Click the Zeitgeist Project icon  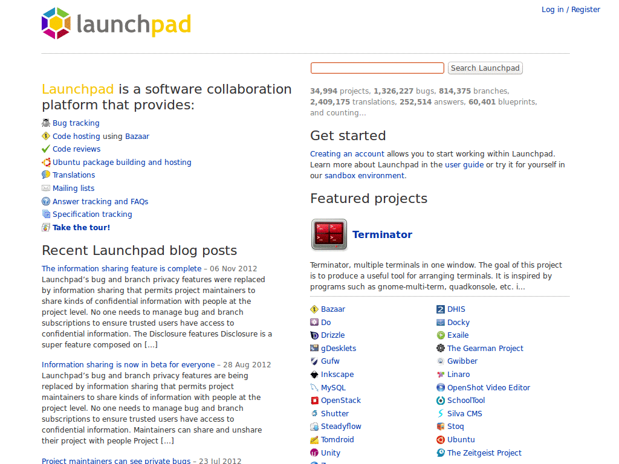click(x=441, y=453)
